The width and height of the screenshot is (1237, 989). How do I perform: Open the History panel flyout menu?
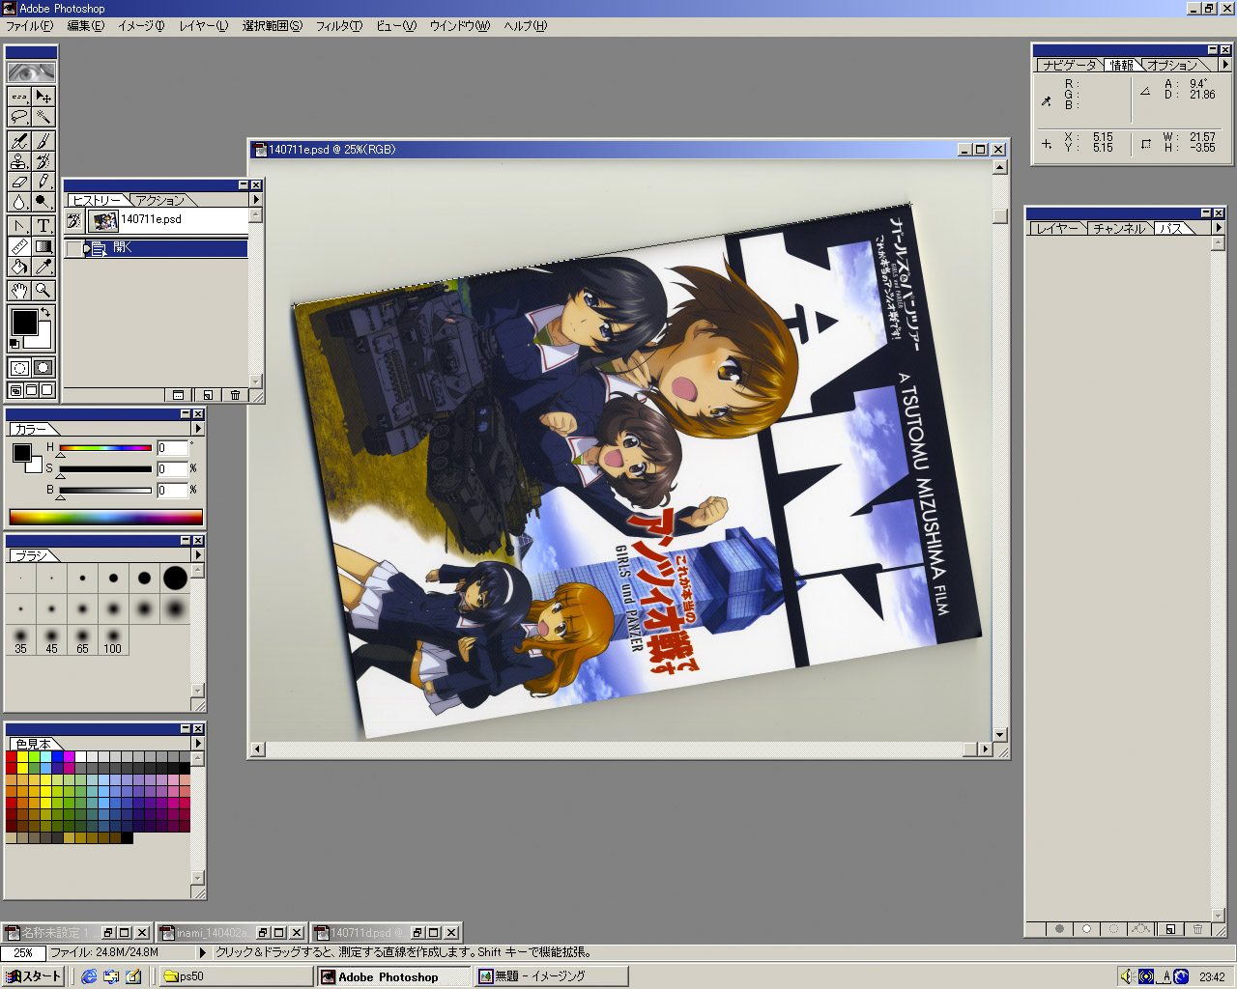coord(255,200)
